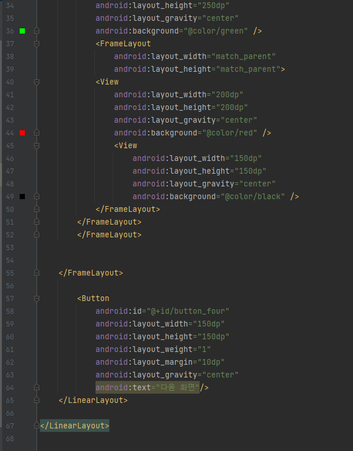Click layout_gravity="center" on line 48

coord(204,184)
